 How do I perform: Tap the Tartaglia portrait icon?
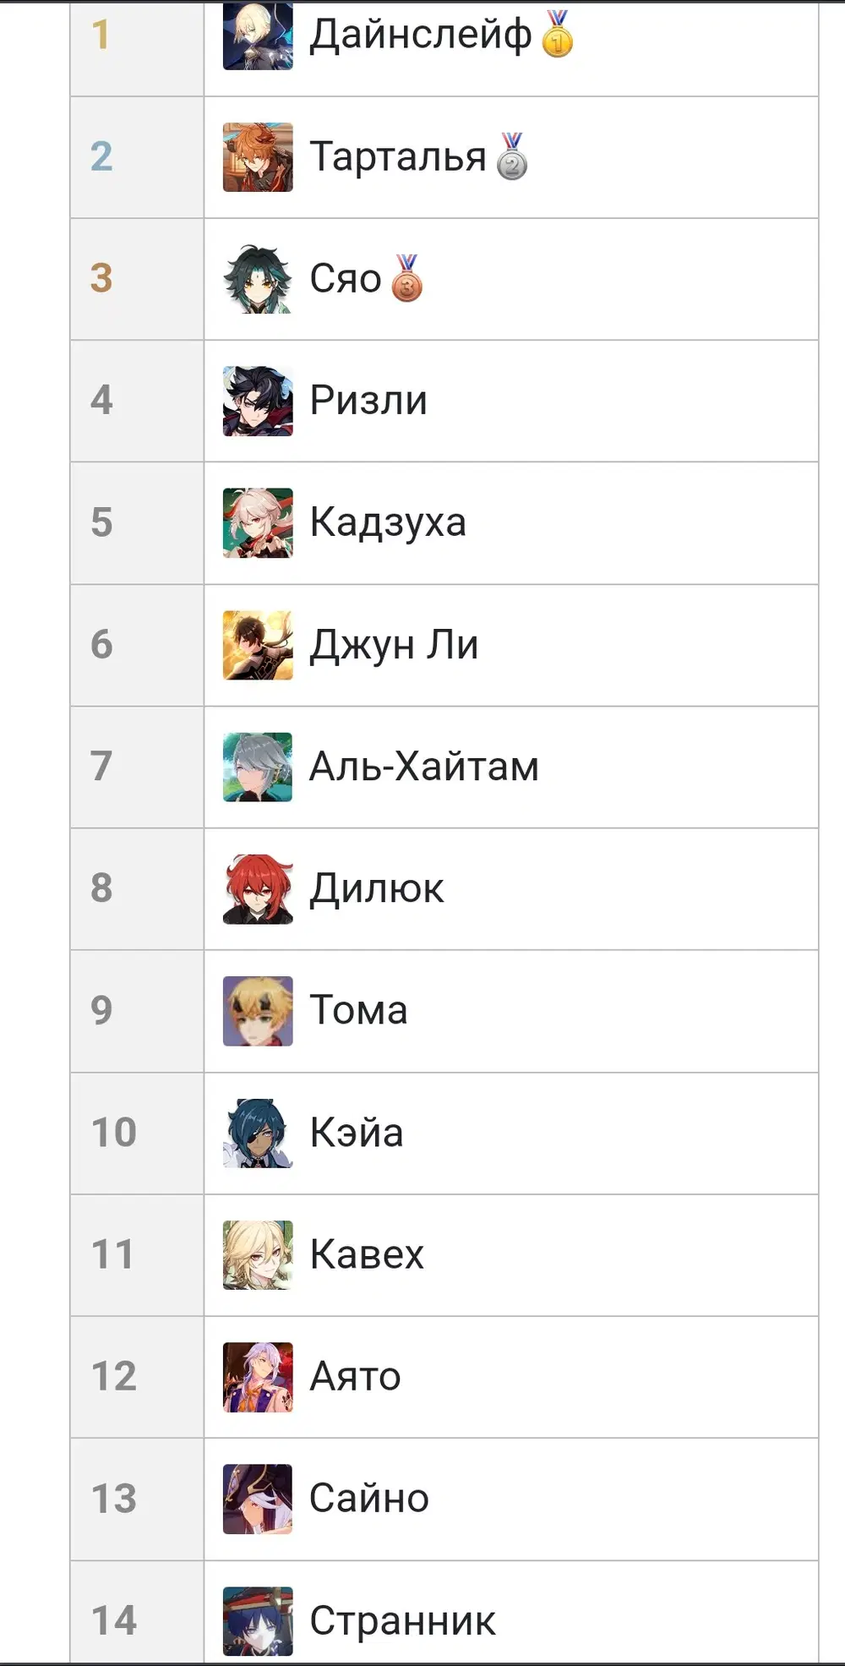point(258,157)
